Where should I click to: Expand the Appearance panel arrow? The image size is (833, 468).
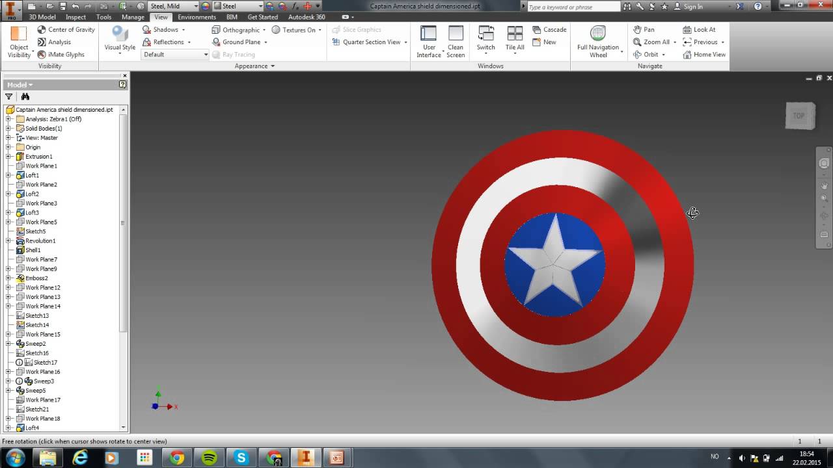tap(272, 66)
